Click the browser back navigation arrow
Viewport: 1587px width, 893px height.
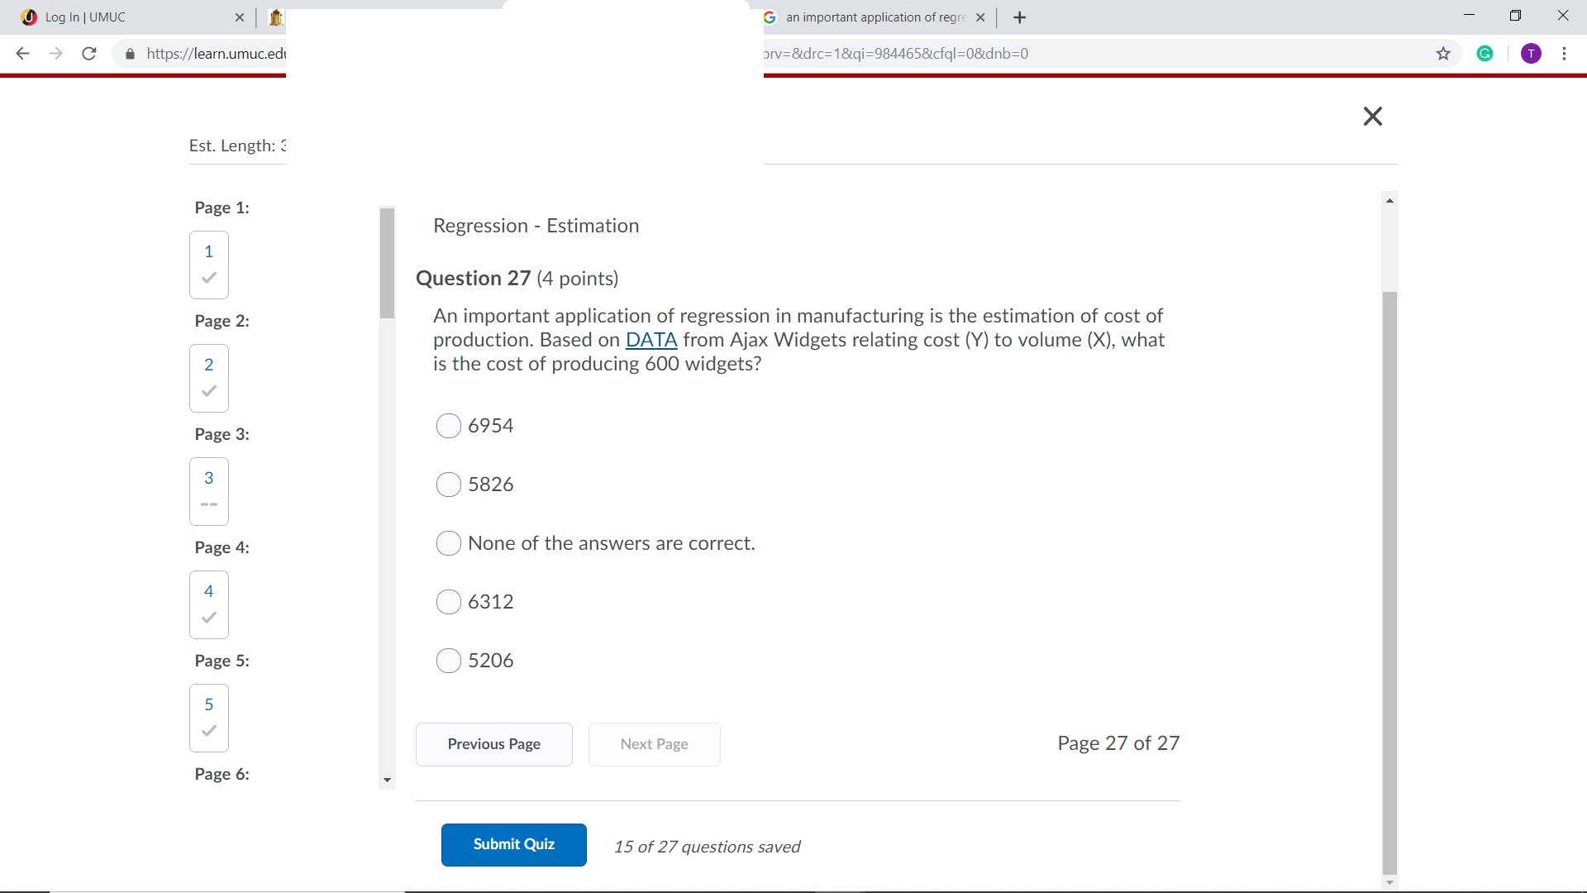pyautogui.click(x=22, y=53)
